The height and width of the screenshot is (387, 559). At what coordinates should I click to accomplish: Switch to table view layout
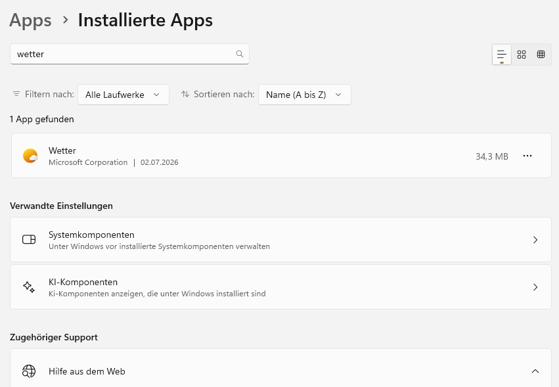(x=541, y=55)
